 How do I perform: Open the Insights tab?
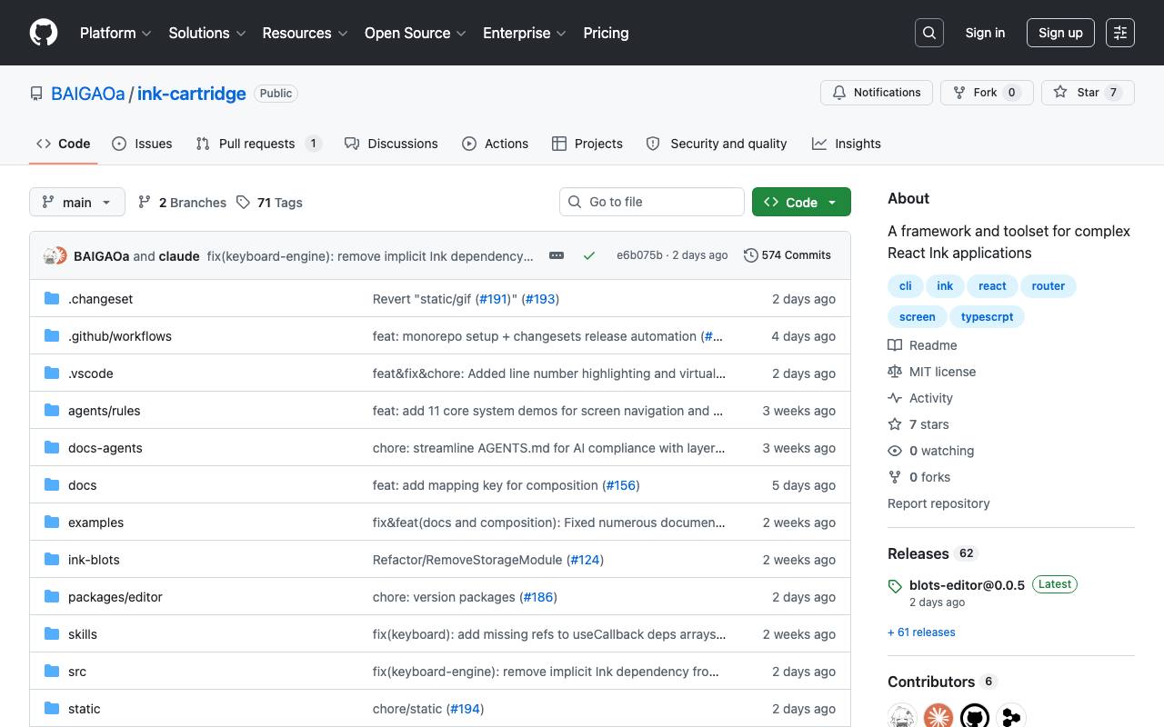coord(847,144)
